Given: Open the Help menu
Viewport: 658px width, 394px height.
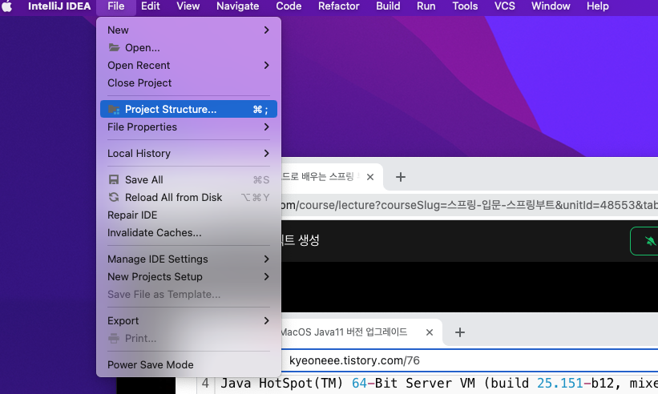Looking at the screenshot, I should pyautogui.click(x=598, y=6).
